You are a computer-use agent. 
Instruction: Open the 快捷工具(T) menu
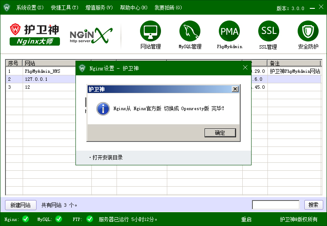[64, 8]
